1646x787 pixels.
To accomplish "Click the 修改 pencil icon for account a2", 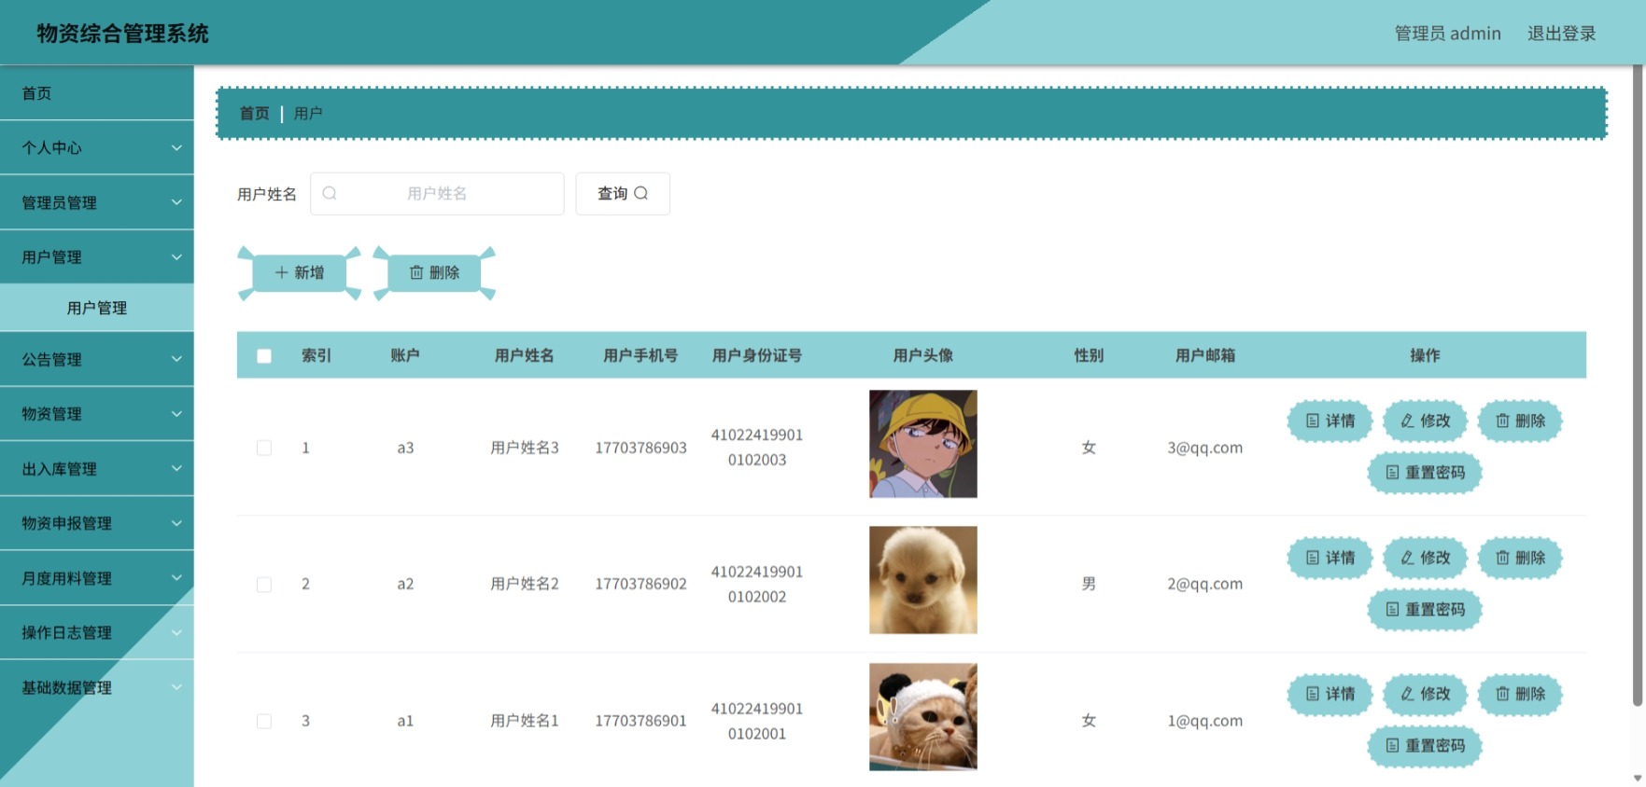I will point(1407,558).
